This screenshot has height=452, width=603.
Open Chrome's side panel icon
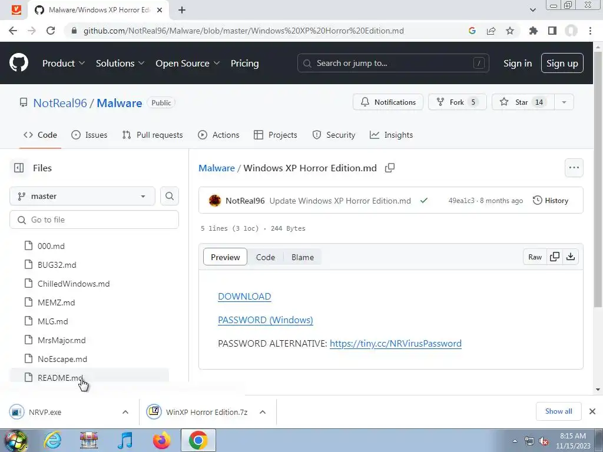tap(552, 31)
